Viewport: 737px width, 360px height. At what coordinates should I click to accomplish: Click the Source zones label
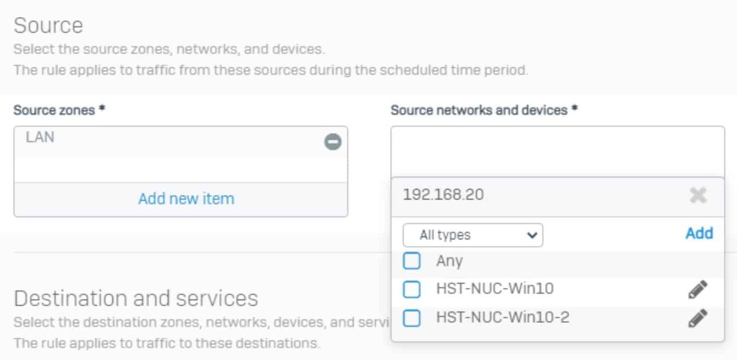[x=59, y=110]
